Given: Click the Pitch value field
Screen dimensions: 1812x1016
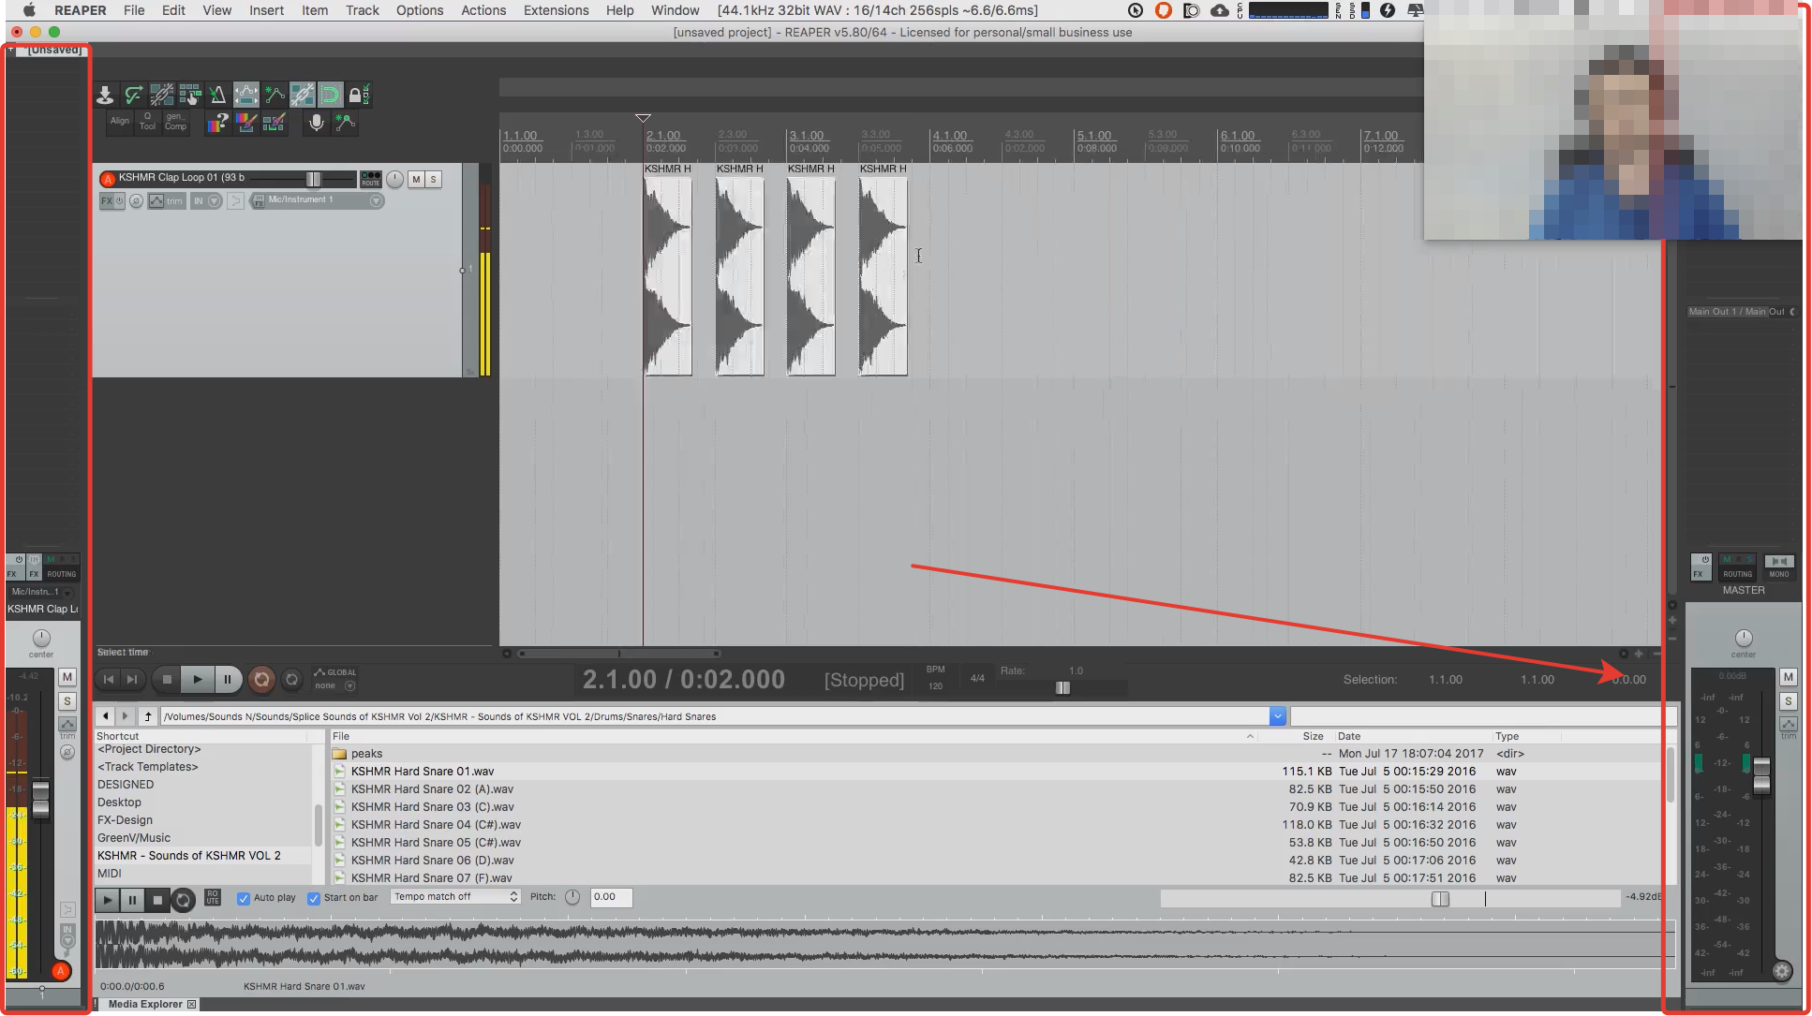Looking at the screenshot, I should coord(611,897).
